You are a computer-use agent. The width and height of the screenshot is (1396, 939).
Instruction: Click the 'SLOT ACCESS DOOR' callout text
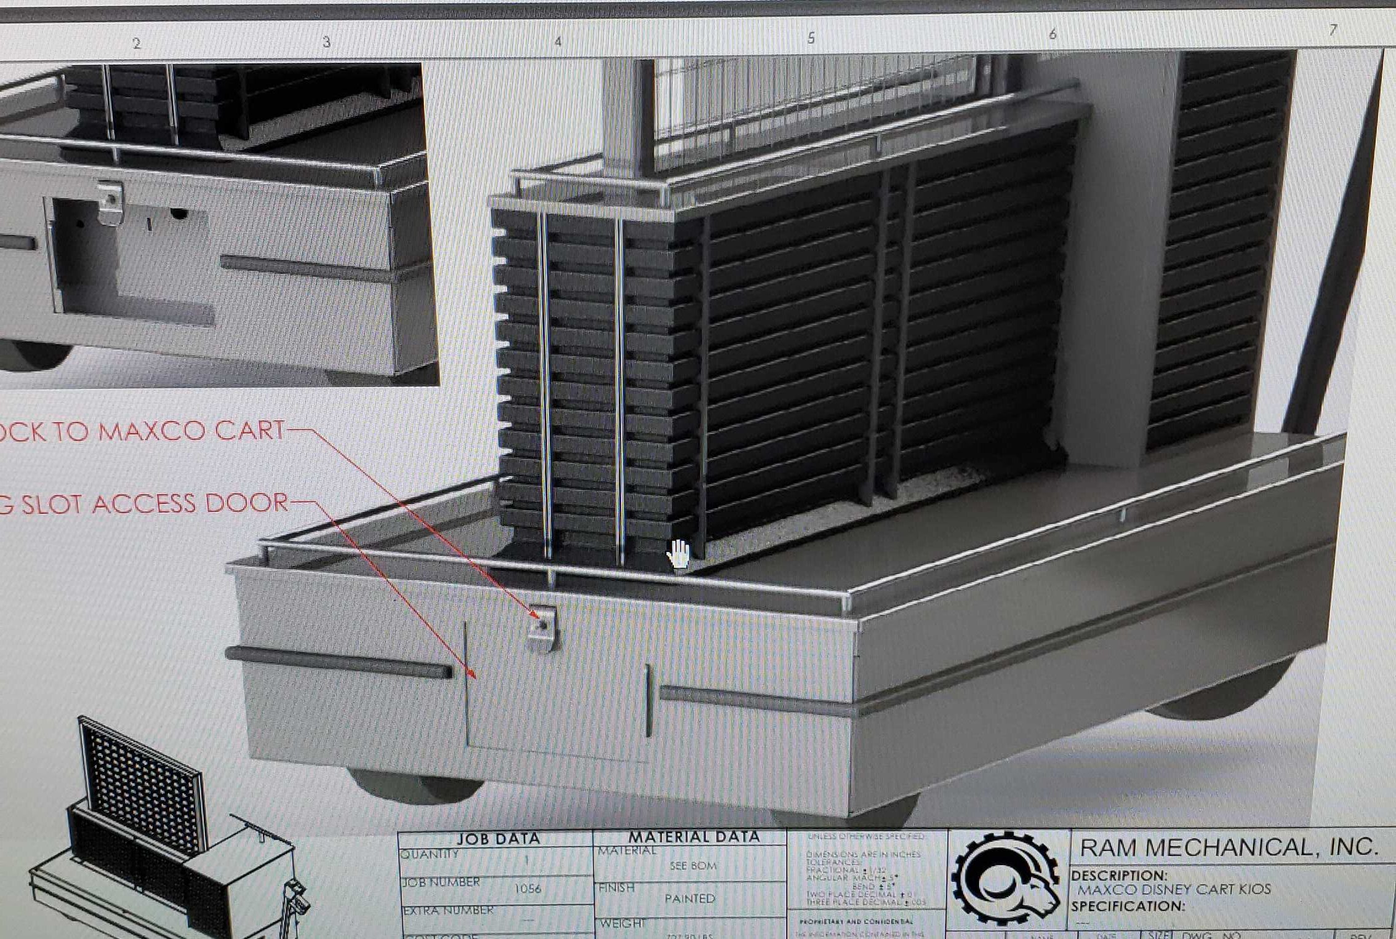pos(154,503)
